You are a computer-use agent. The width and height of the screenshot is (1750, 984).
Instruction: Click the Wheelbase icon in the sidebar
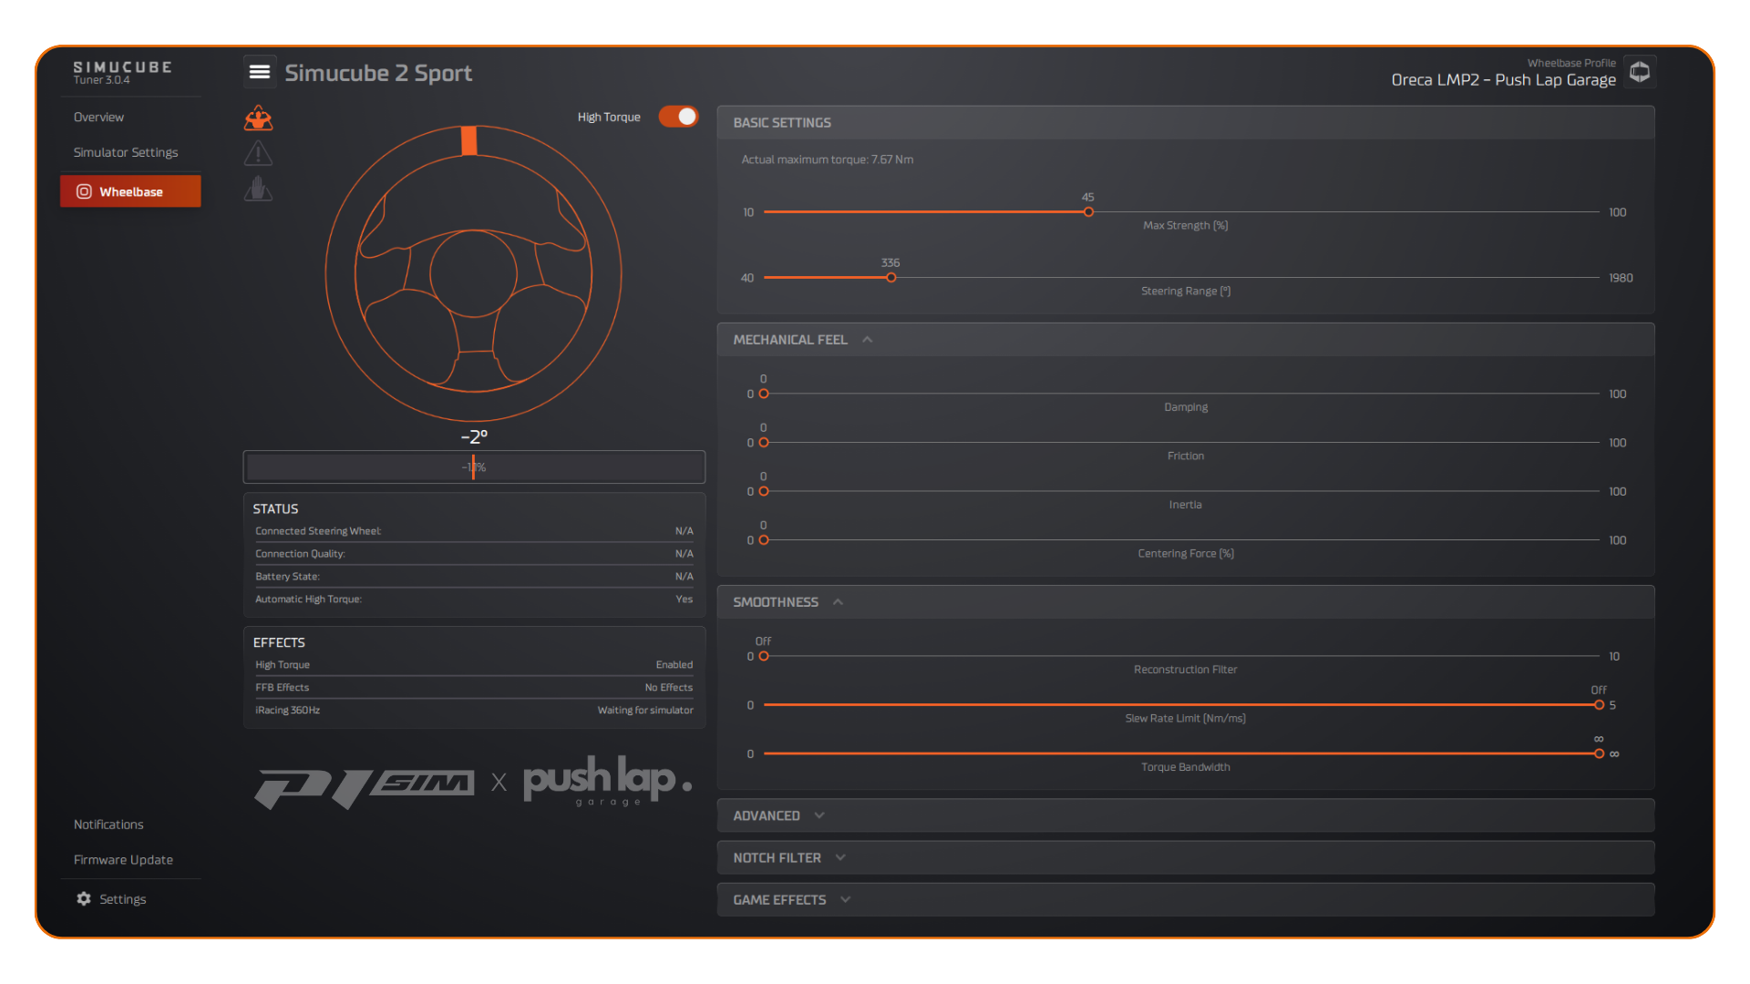pos(84,191)
